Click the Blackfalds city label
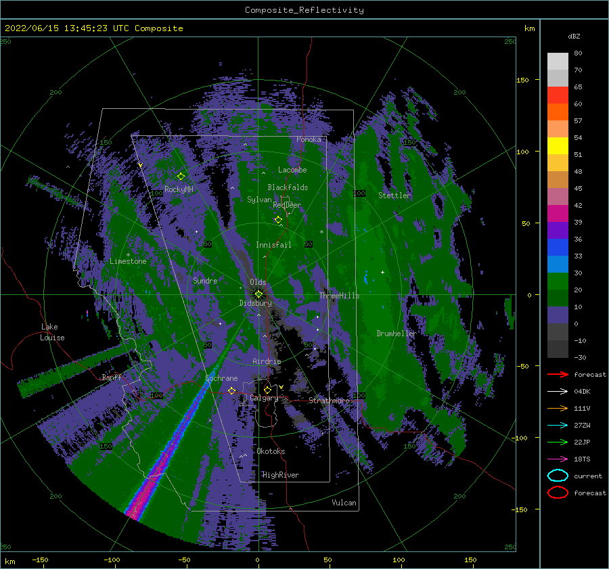The height and width of the screenshot is (569, 609). click(x=288, y=187)
